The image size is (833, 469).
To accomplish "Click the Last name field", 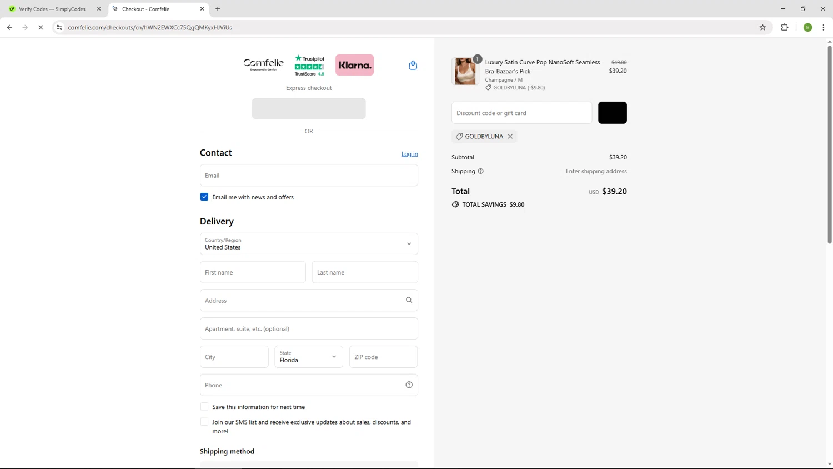I will [365, 272].
